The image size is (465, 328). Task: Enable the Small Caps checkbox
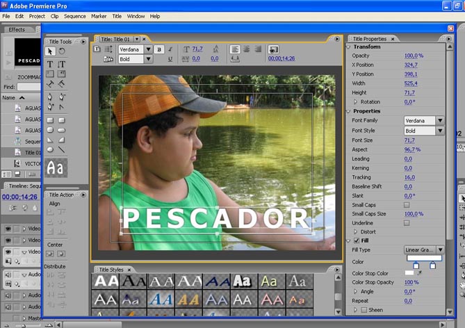pyautogui.click(x=407, y=205)
